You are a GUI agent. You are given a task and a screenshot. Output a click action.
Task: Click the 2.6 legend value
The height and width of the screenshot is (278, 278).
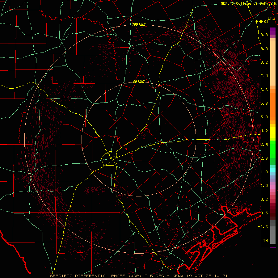(x=264, y=158)
